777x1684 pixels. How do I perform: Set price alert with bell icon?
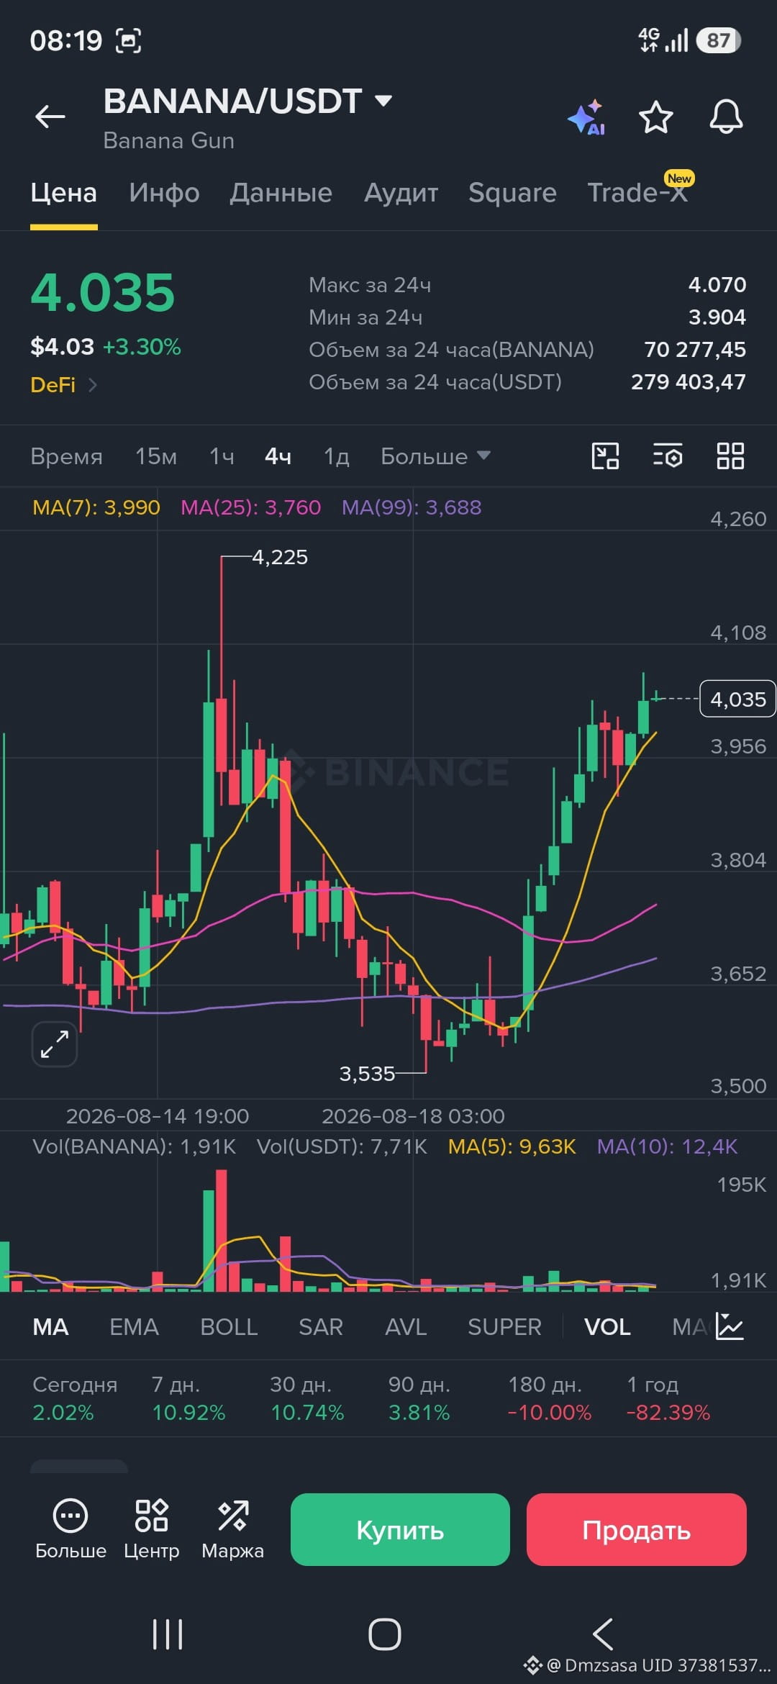[x=726, y=117]
